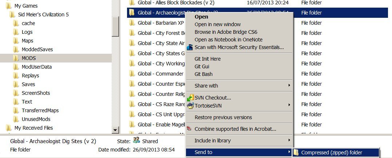This screenshot has height=158, width=392.
Task: Select the Global - City State Air folder
Action: (161, 44)
